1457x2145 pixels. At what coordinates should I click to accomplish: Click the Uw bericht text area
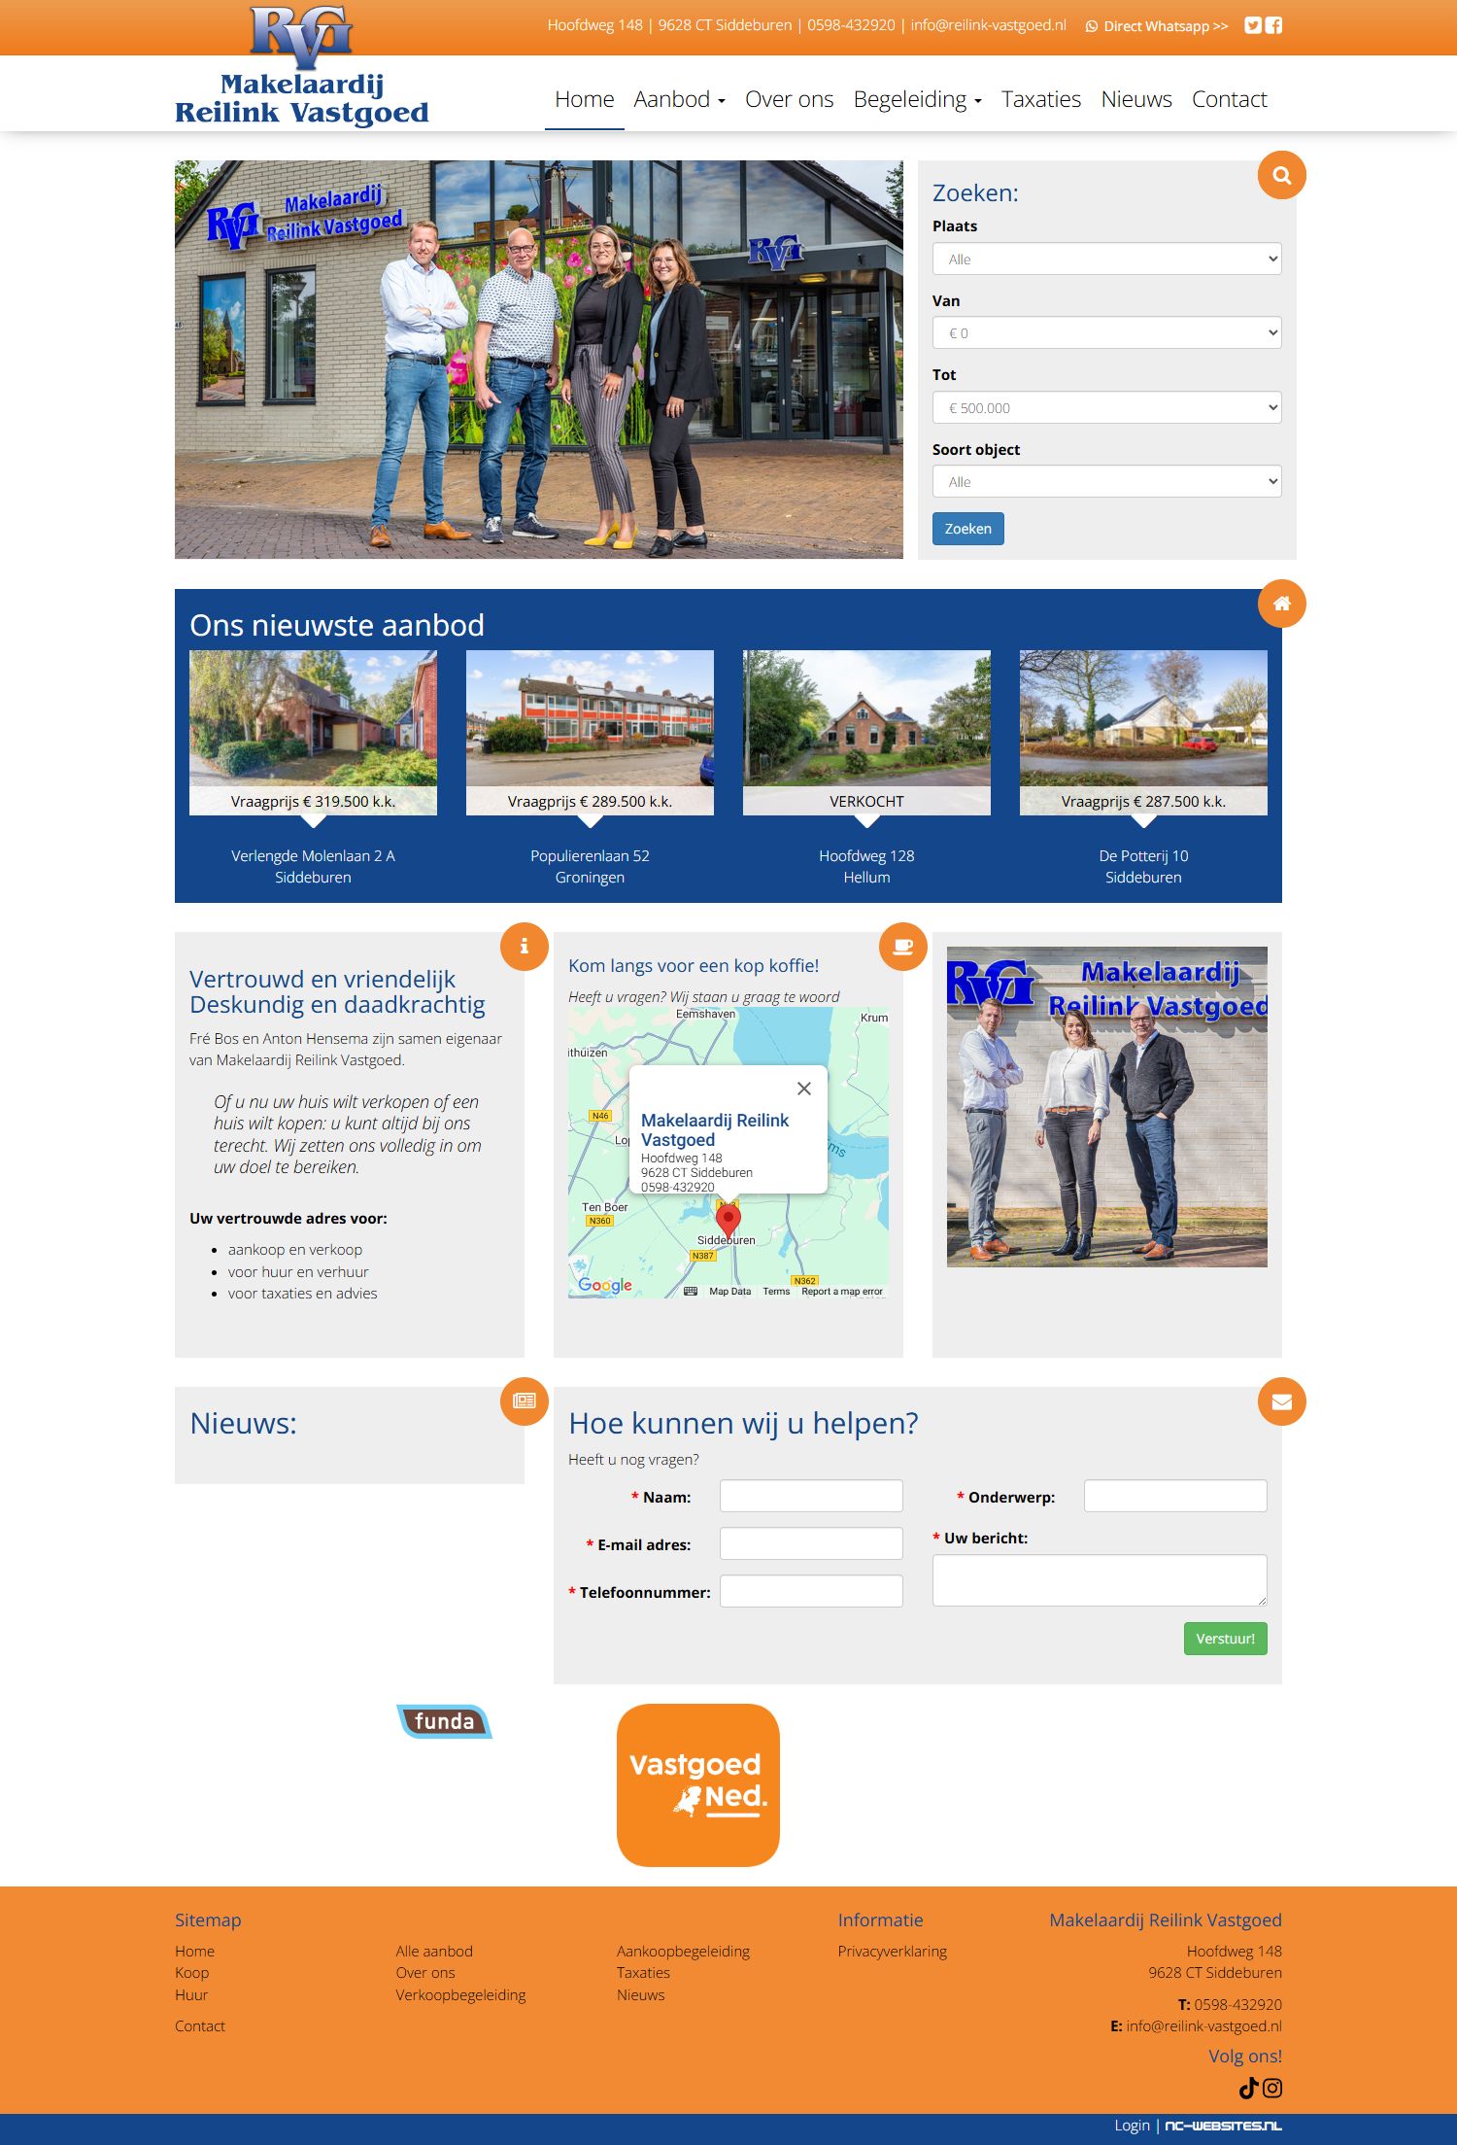coord(1100,1580)
